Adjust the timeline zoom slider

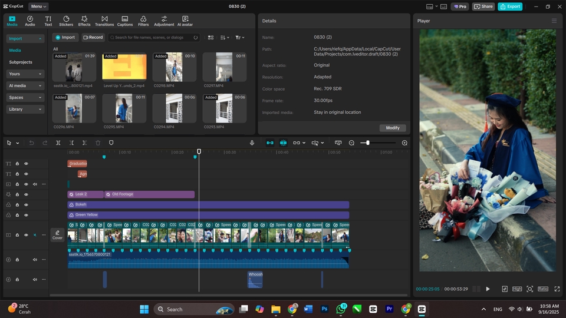[368, 143]
